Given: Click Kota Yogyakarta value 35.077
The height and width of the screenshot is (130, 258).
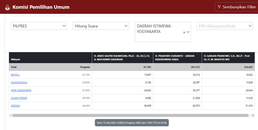Looking at the screenshot, I should click(196, 90).
